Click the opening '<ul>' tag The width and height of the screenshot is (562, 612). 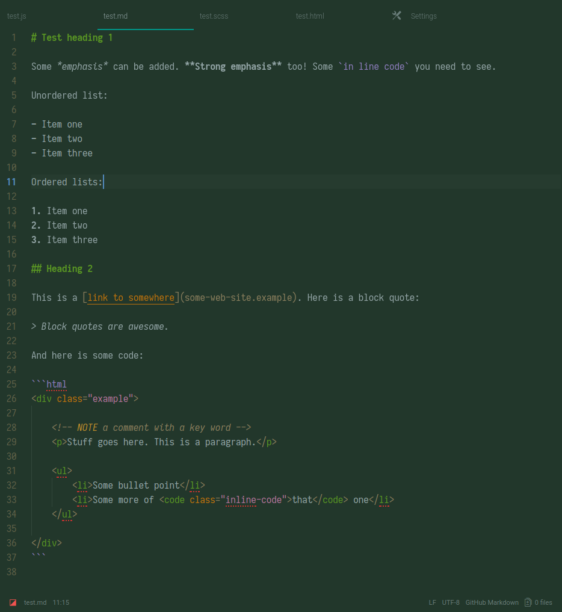[x=61, y=471]
